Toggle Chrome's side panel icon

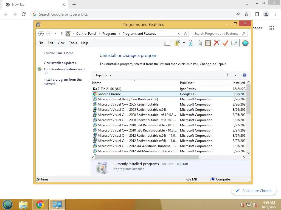257,14
